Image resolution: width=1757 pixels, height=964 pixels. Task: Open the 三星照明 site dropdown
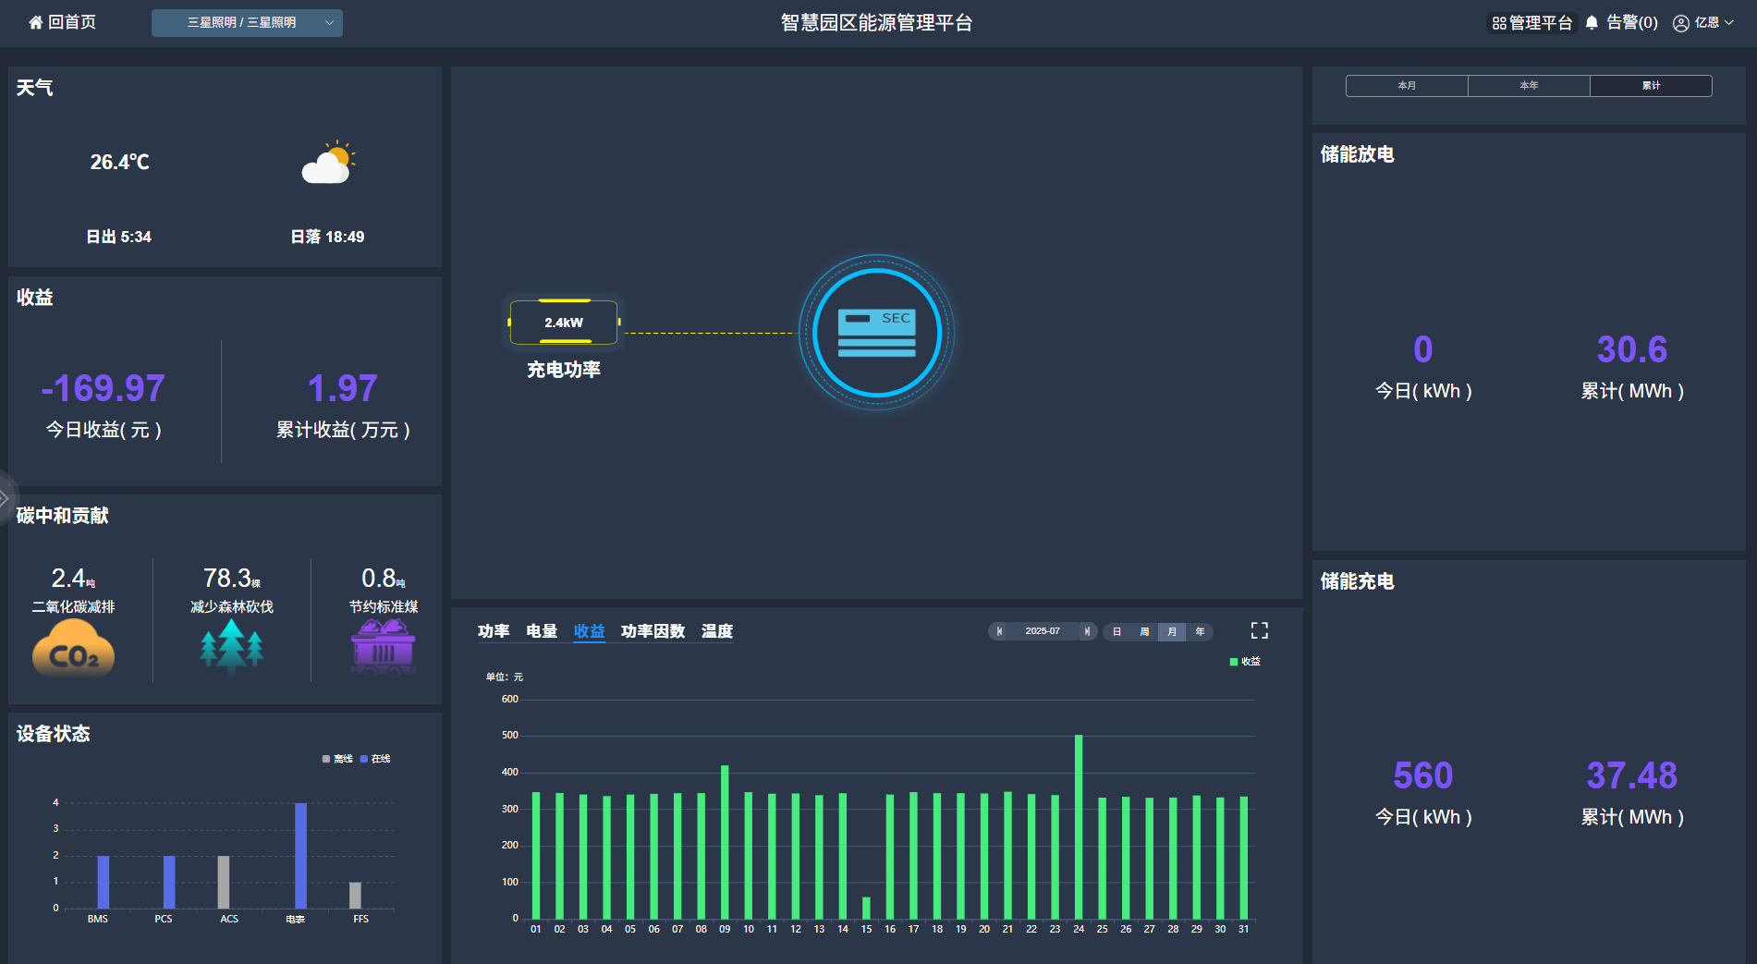(247, 23)
